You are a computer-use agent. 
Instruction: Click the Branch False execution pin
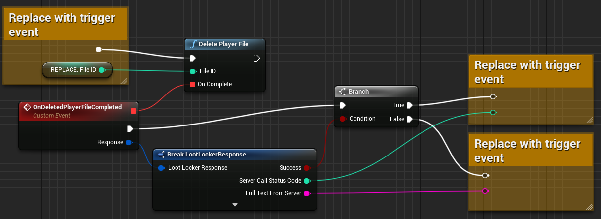tap(409, 119)
